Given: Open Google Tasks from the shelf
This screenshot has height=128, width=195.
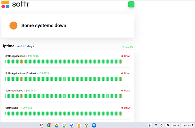Looking at the screenshot, I should [x=71, y=125].
